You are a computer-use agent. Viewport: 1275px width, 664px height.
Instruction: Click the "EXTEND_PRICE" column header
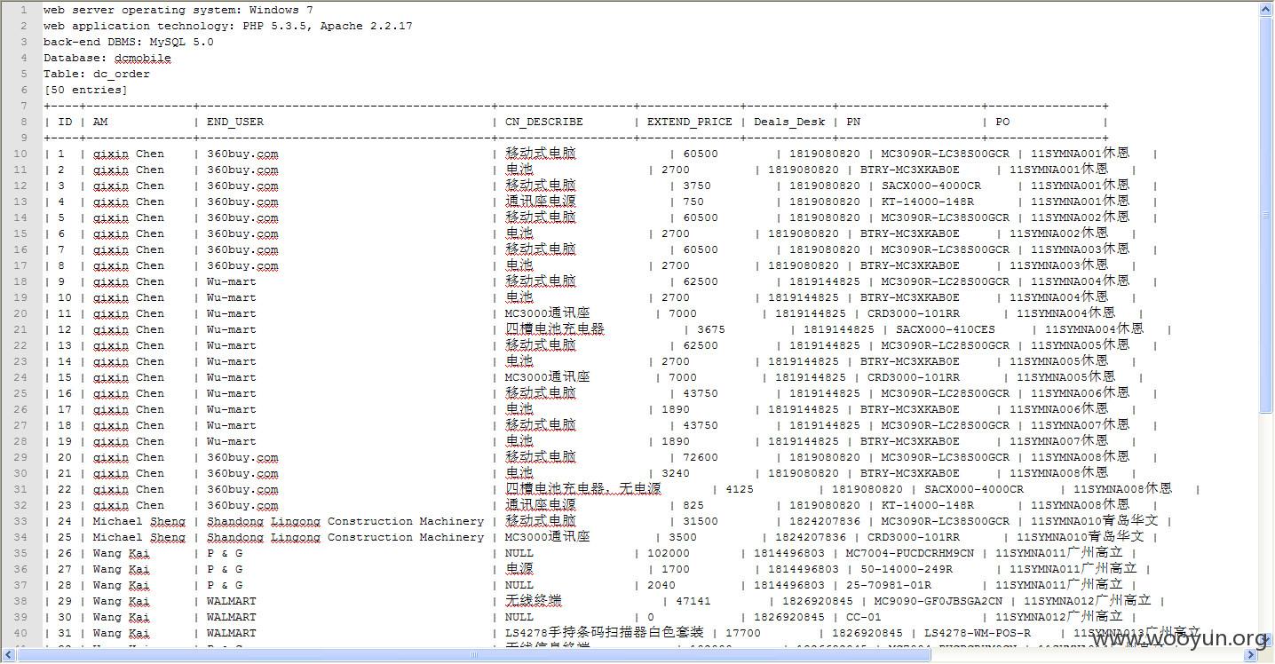click(x=690, y=123)
